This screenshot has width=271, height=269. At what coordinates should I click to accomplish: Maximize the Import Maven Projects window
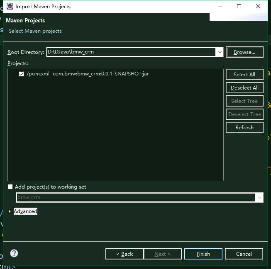239,6
